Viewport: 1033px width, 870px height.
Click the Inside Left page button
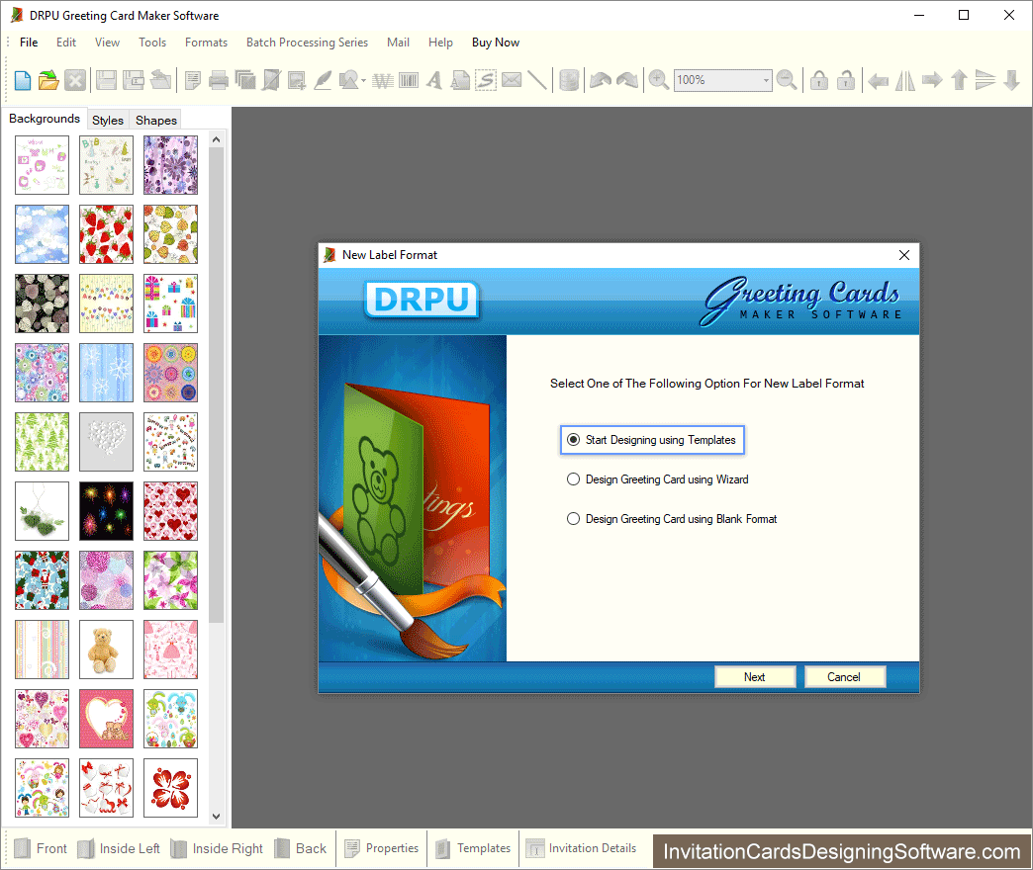(x=120, y=848)
